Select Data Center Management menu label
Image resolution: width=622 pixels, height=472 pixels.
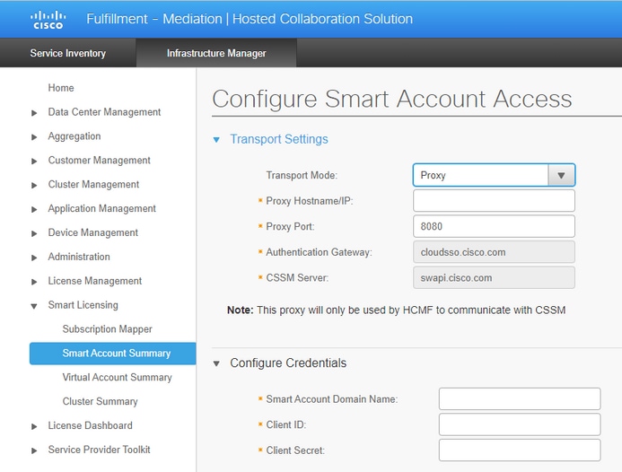coord(104,112)
